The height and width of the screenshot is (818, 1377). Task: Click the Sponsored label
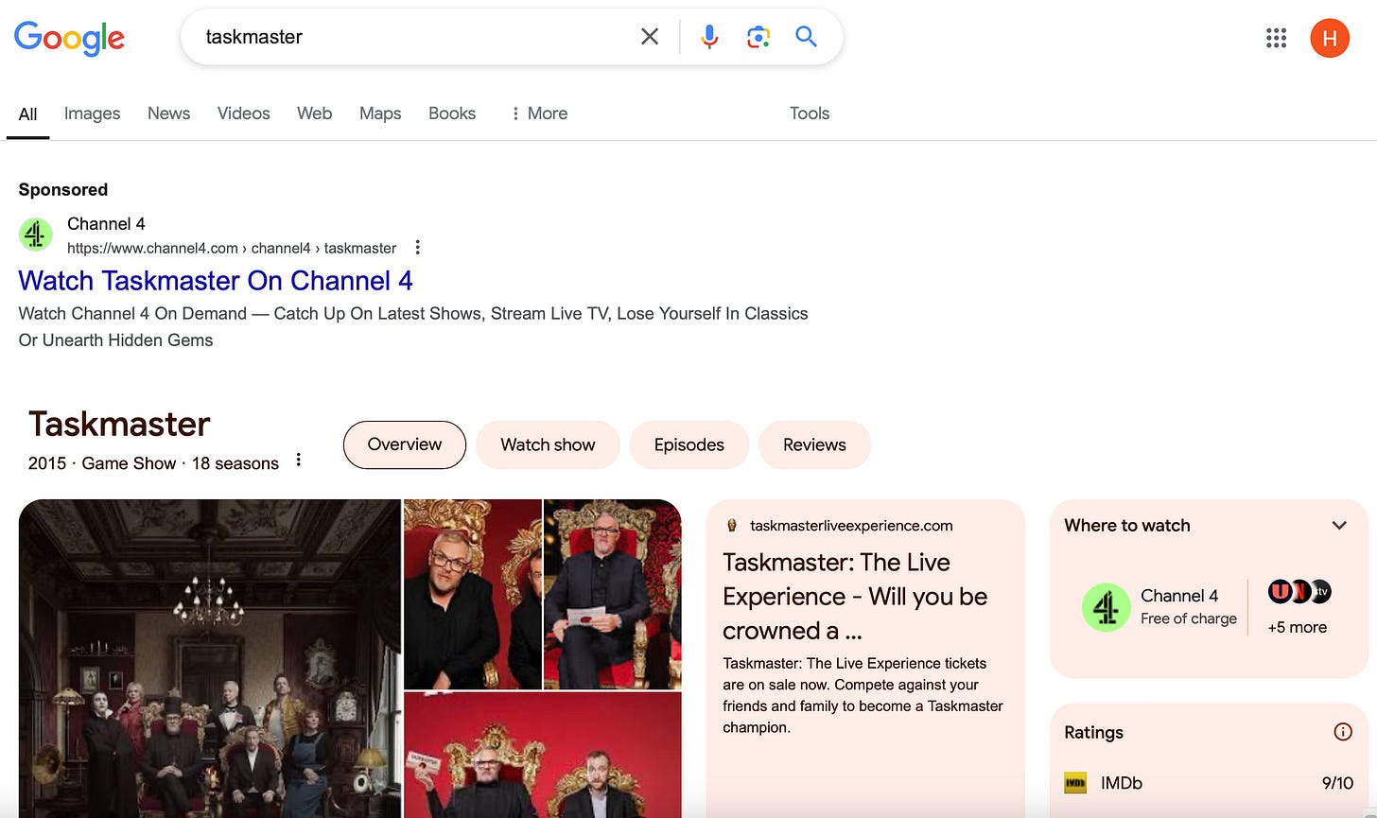coord(63,189)
